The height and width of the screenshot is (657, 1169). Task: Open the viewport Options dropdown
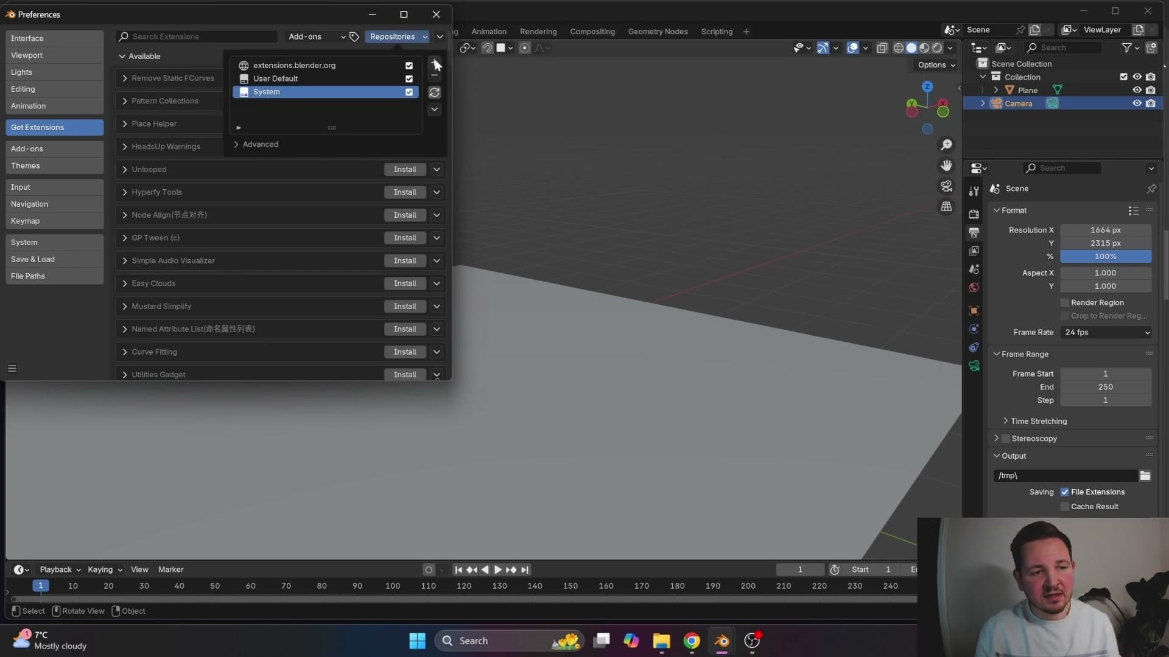click(936, 65)
